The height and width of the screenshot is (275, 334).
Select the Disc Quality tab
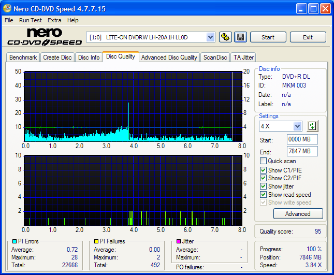[x=121, y=56]
